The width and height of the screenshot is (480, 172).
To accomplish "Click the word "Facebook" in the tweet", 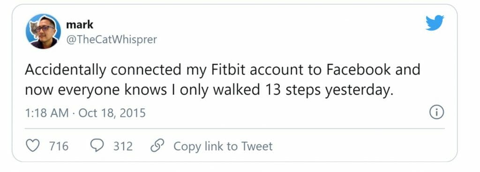I will coord(358,70).
